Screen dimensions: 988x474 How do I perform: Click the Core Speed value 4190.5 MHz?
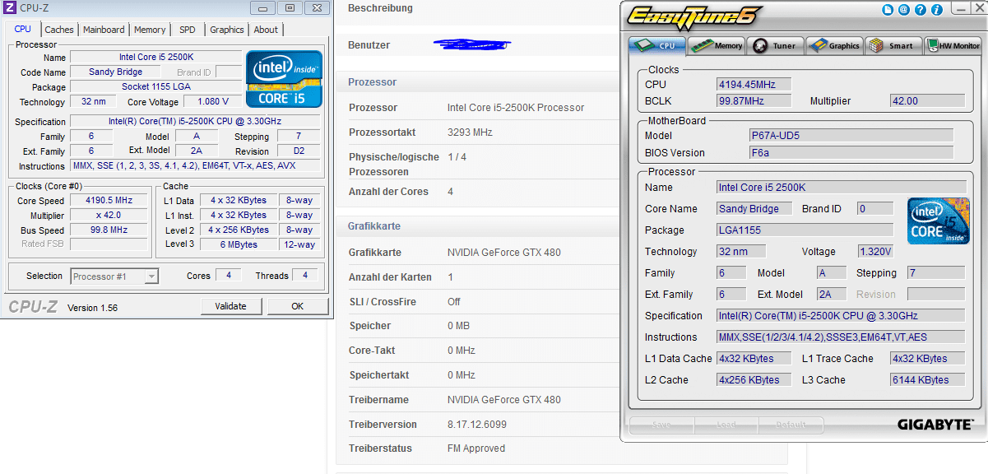coord(109,201)
